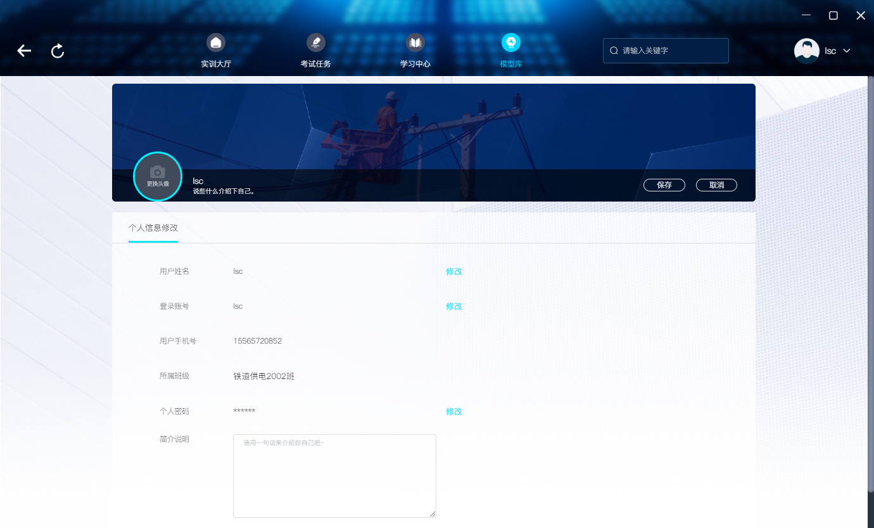Click the lsc user avatar in header
Viewport: 874px width, 528px height.
point(807,51)
